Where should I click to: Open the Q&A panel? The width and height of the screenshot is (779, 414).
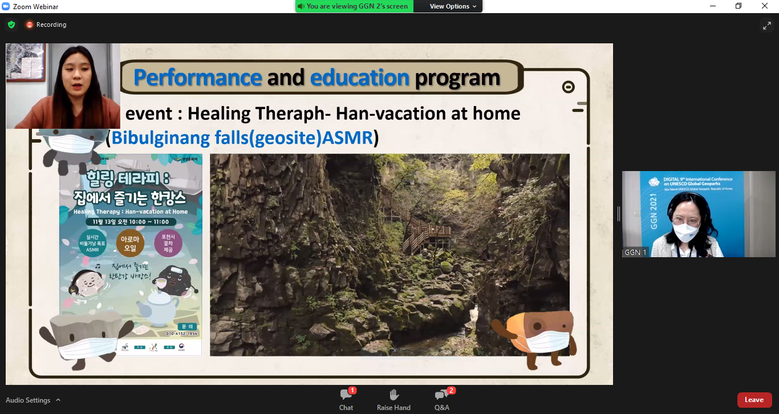[x=441, y=399]
